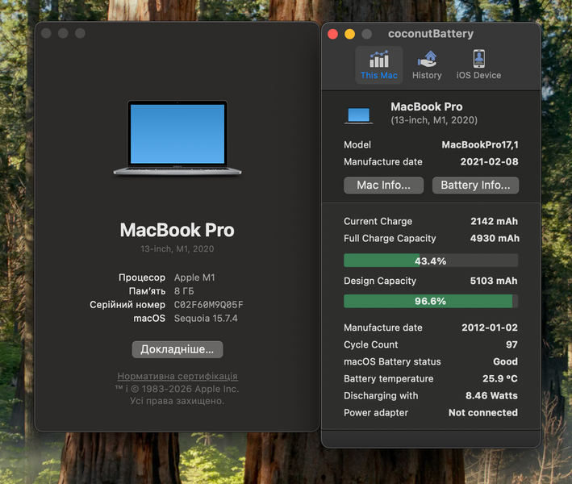This screenshot has height=484, width=572.
Task: Click 13-inch, M1, 2020 subtitle in About window
Action: coord(177,248)
